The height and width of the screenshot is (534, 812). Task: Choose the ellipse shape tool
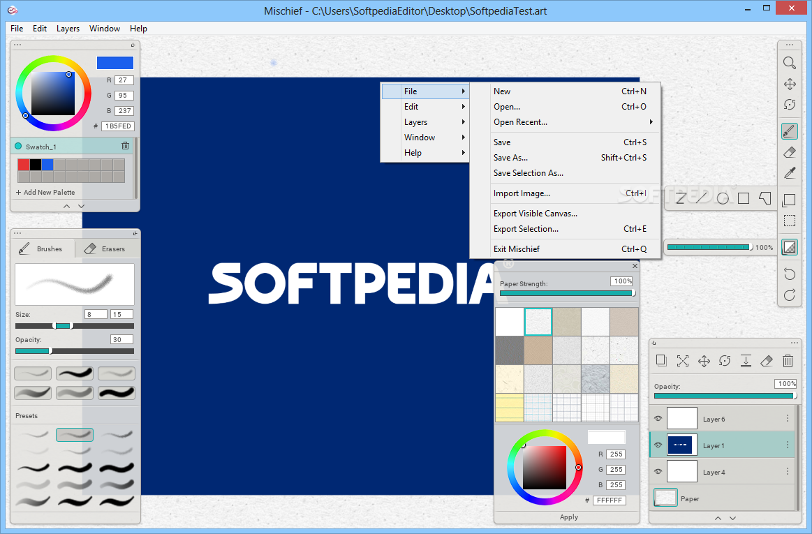click(723, 198)
